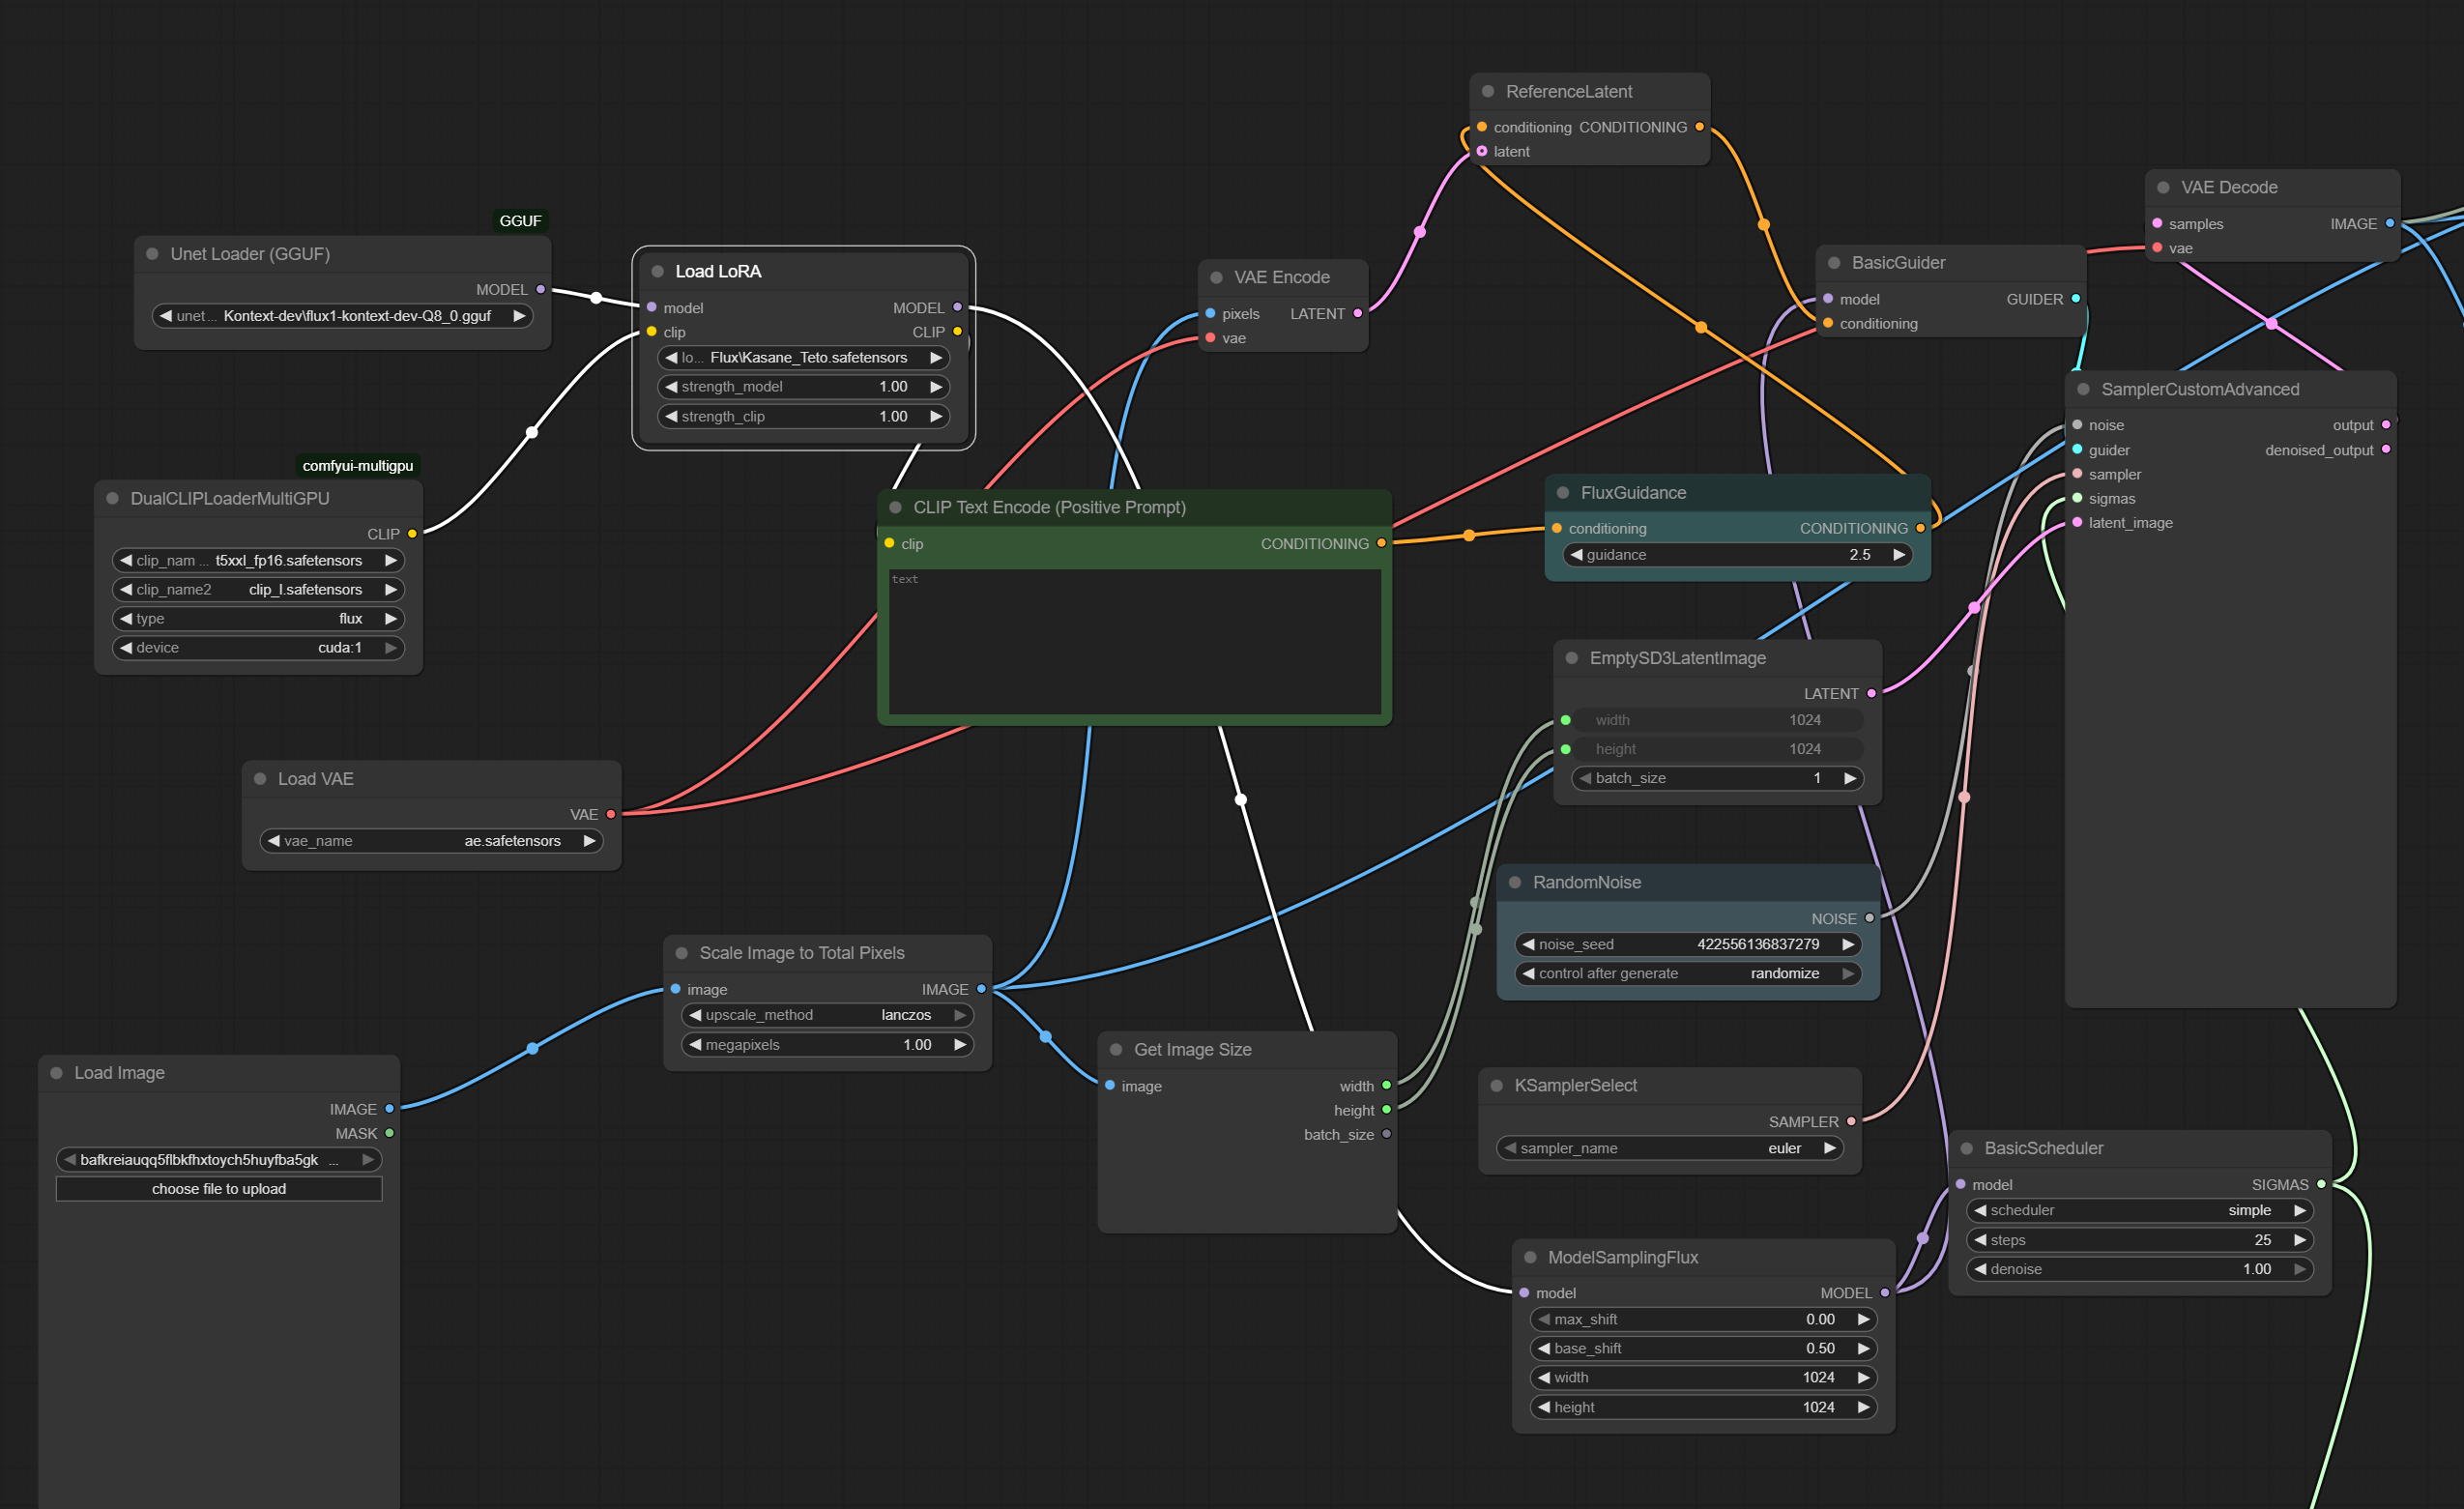Select the Get Image Size node title

[1192, 1049]
